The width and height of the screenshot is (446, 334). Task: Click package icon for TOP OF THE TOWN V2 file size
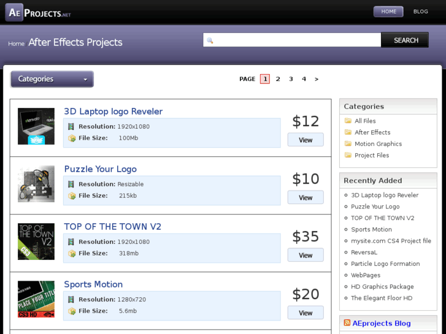pos(72,254)
